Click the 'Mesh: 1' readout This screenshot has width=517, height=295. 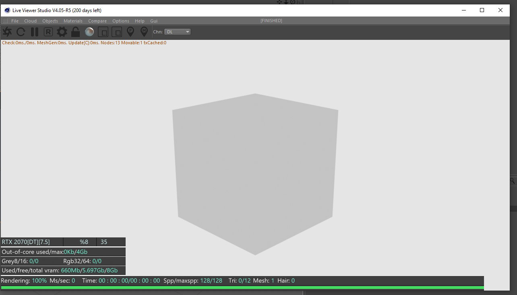(264, 281)
